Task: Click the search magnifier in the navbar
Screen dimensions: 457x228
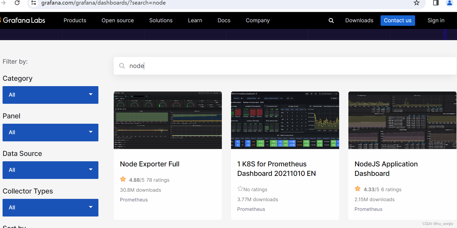Action: tap(331, 20)
